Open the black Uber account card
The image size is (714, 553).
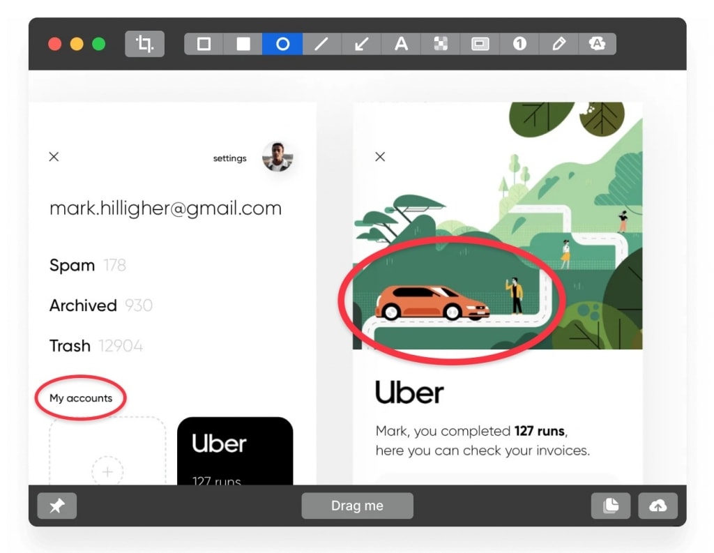[235, 451]
